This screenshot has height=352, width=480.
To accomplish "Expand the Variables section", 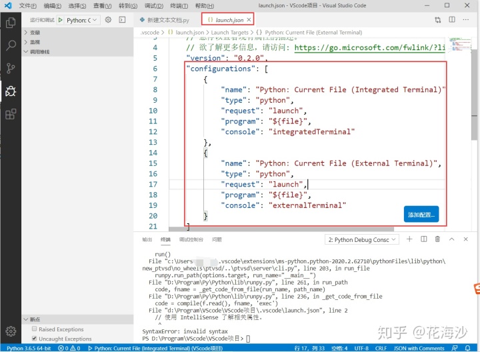I will pyautogui.click(x=77, y=33).
